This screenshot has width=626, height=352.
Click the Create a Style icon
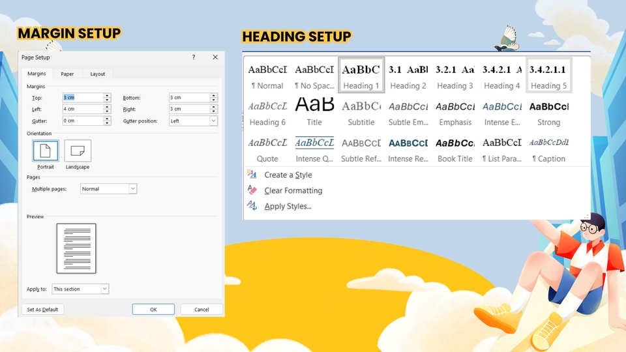click(x=252, y=175)
